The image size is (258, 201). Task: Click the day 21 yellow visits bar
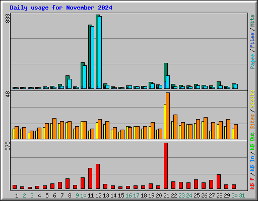coord(165,122)
